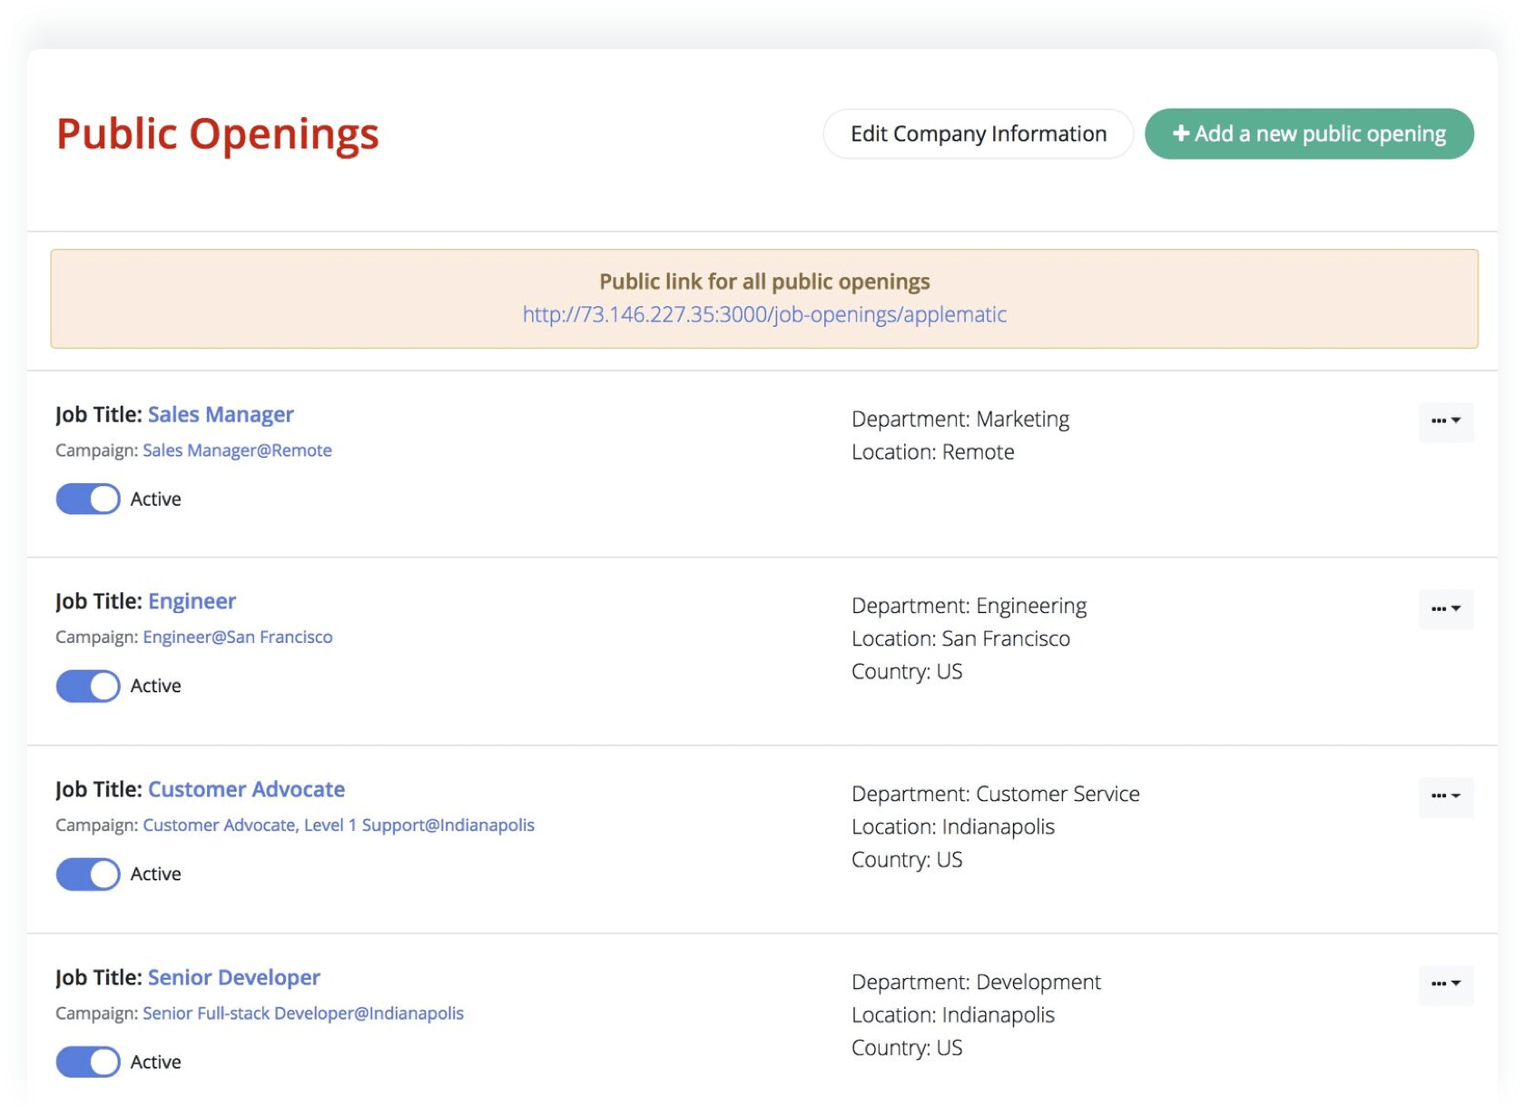Expand the dropdown caret on Sales Manager row
This screenshot has height=1117, width=1525.
(1456, 422)
